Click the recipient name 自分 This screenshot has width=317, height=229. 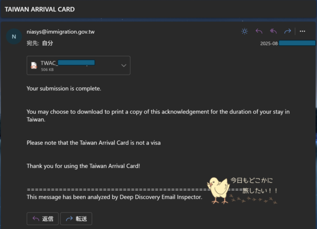coord(48,43)
